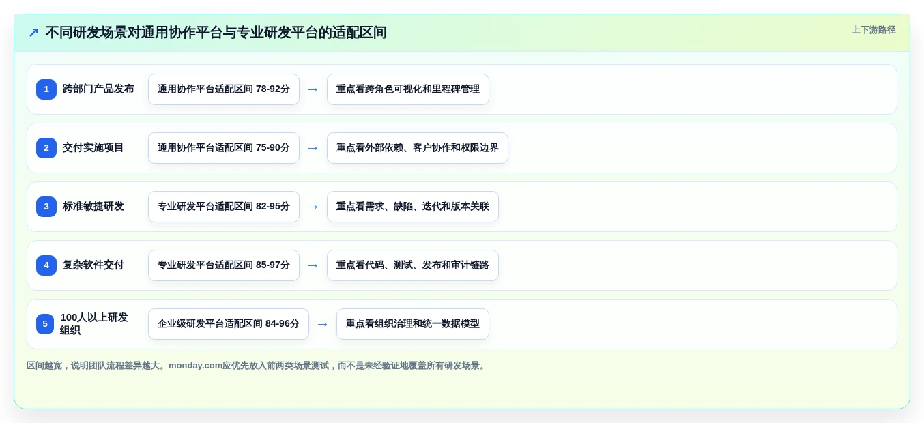924x423 pixels.
Task: Click the 通用协作平台适配区间 75-90分 box
Action: tap(224, 148)
